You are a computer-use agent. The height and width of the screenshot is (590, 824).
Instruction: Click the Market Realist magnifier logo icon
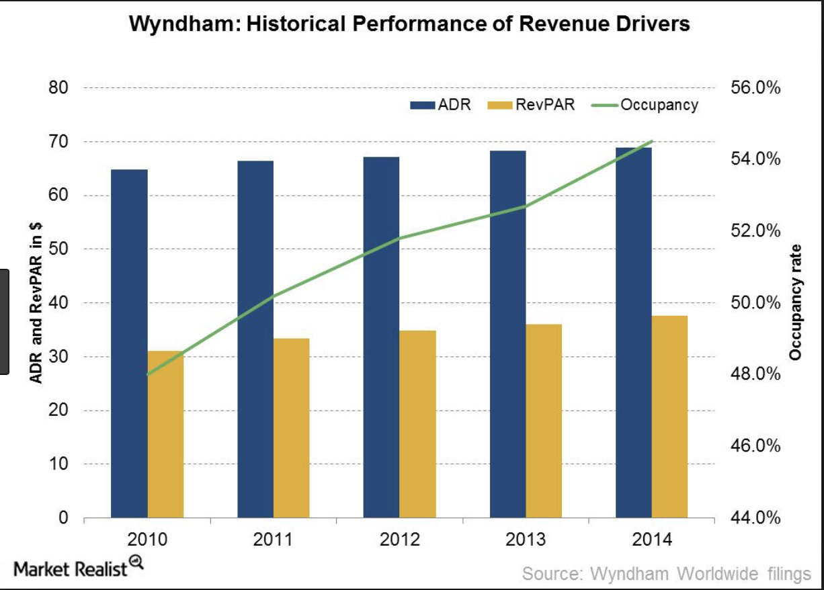coord(136,563)
